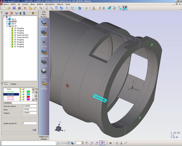
Task: Click the green color swatch of Drill 1.600
Action: point(28,92)
